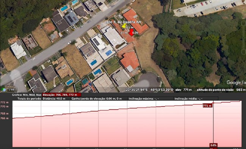This screenshot has width=246, height=149.
Task: Click the Distância: 40.0 m readout
Action: pyautogui.click(x=54, y=99)
